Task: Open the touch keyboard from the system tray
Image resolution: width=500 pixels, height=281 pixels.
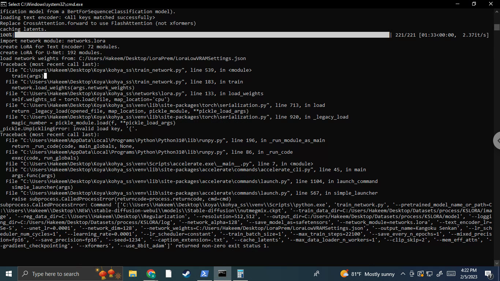Action: pyautogui.click(x=451, y=274)
